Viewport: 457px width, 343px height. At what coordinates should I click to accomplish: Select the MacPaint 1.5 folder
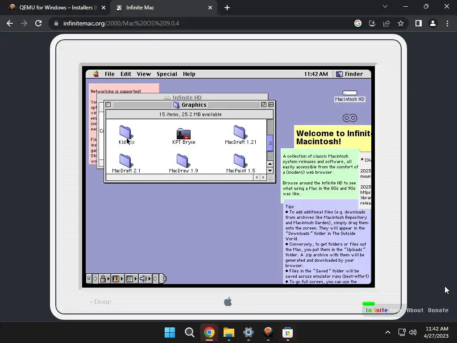[240, 161]
